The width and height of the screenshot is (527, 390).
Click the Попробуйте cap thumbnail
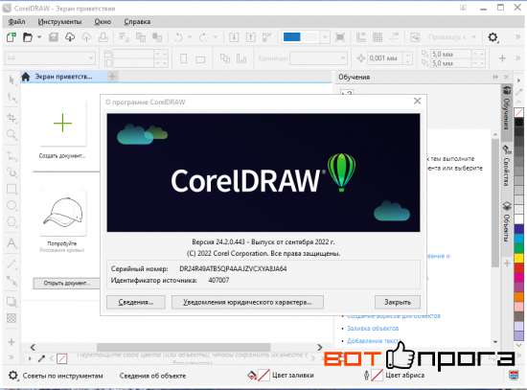(x=62, y=213)
